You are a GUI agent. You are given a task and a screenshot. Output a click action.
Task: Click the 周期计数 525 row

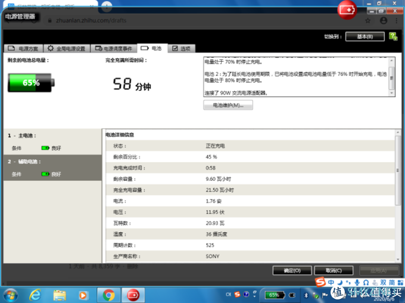[250, 245]
